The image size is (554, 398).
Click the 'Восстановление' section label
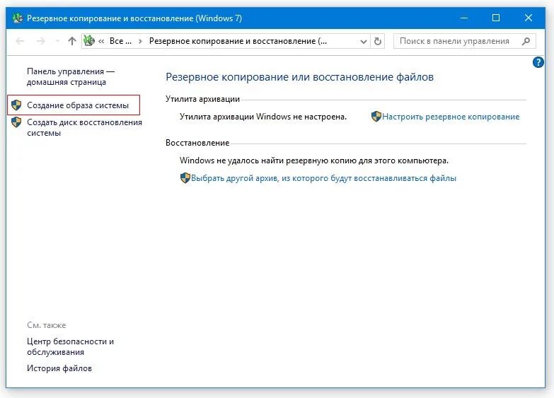click(x=197, y=143)
